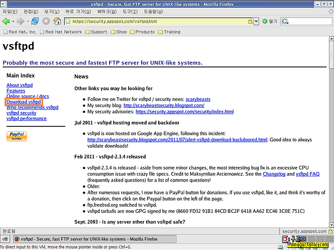334x250 pixels.
Task: Click the green Back arrow button
Action: 6,21
